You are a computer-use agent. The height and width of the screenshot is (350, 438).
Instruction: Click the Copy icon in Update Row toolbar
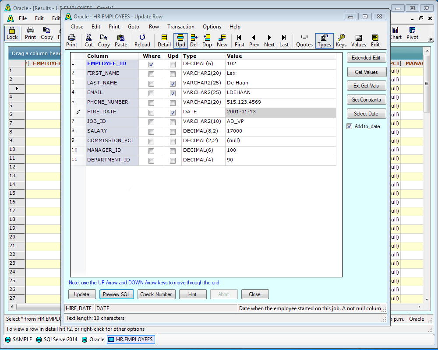(x=104, y=41)
